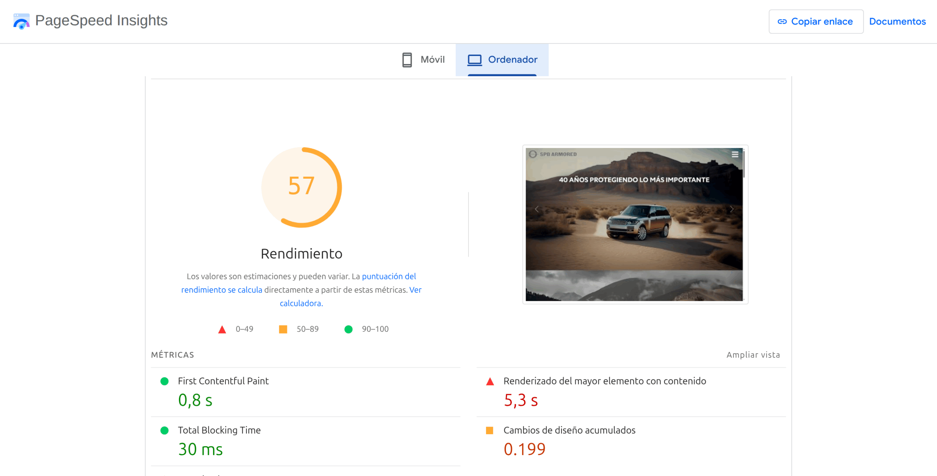Select the Ordenador tab
The image size is (937, 476).
[x=502, y=60]
